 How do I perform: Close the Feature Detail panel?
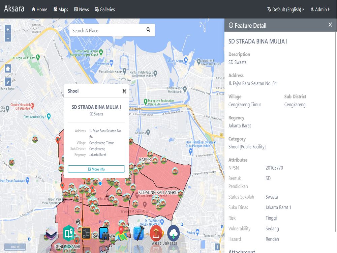coord(330,25)
